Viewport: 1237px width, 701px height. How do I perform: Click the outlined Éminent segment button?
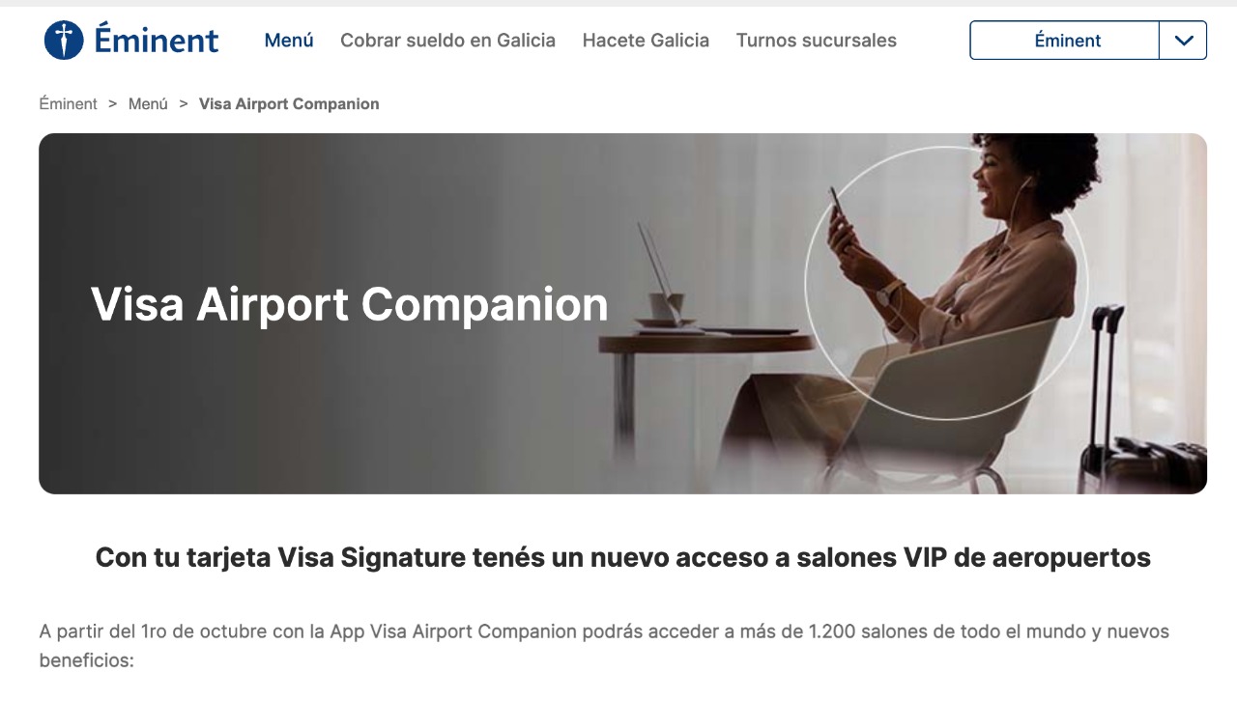tap(1065, 41)
